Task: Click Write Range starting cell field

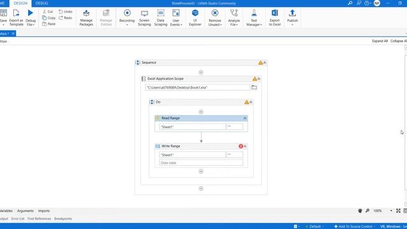Action: (x=235, y=155)
